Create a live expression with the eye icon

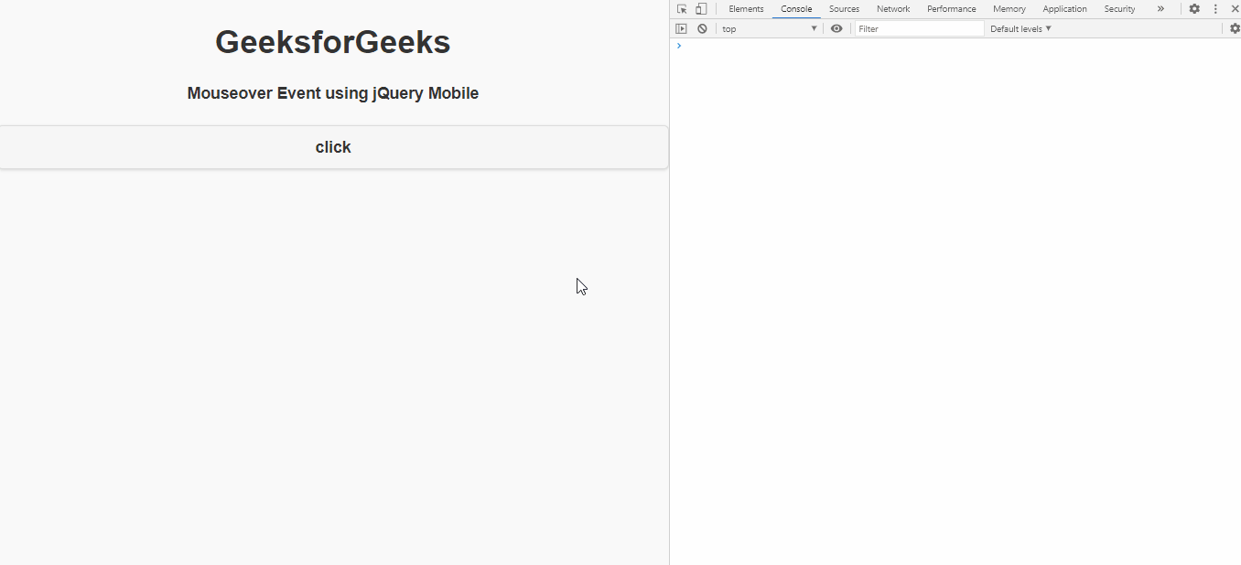(836, 28)
